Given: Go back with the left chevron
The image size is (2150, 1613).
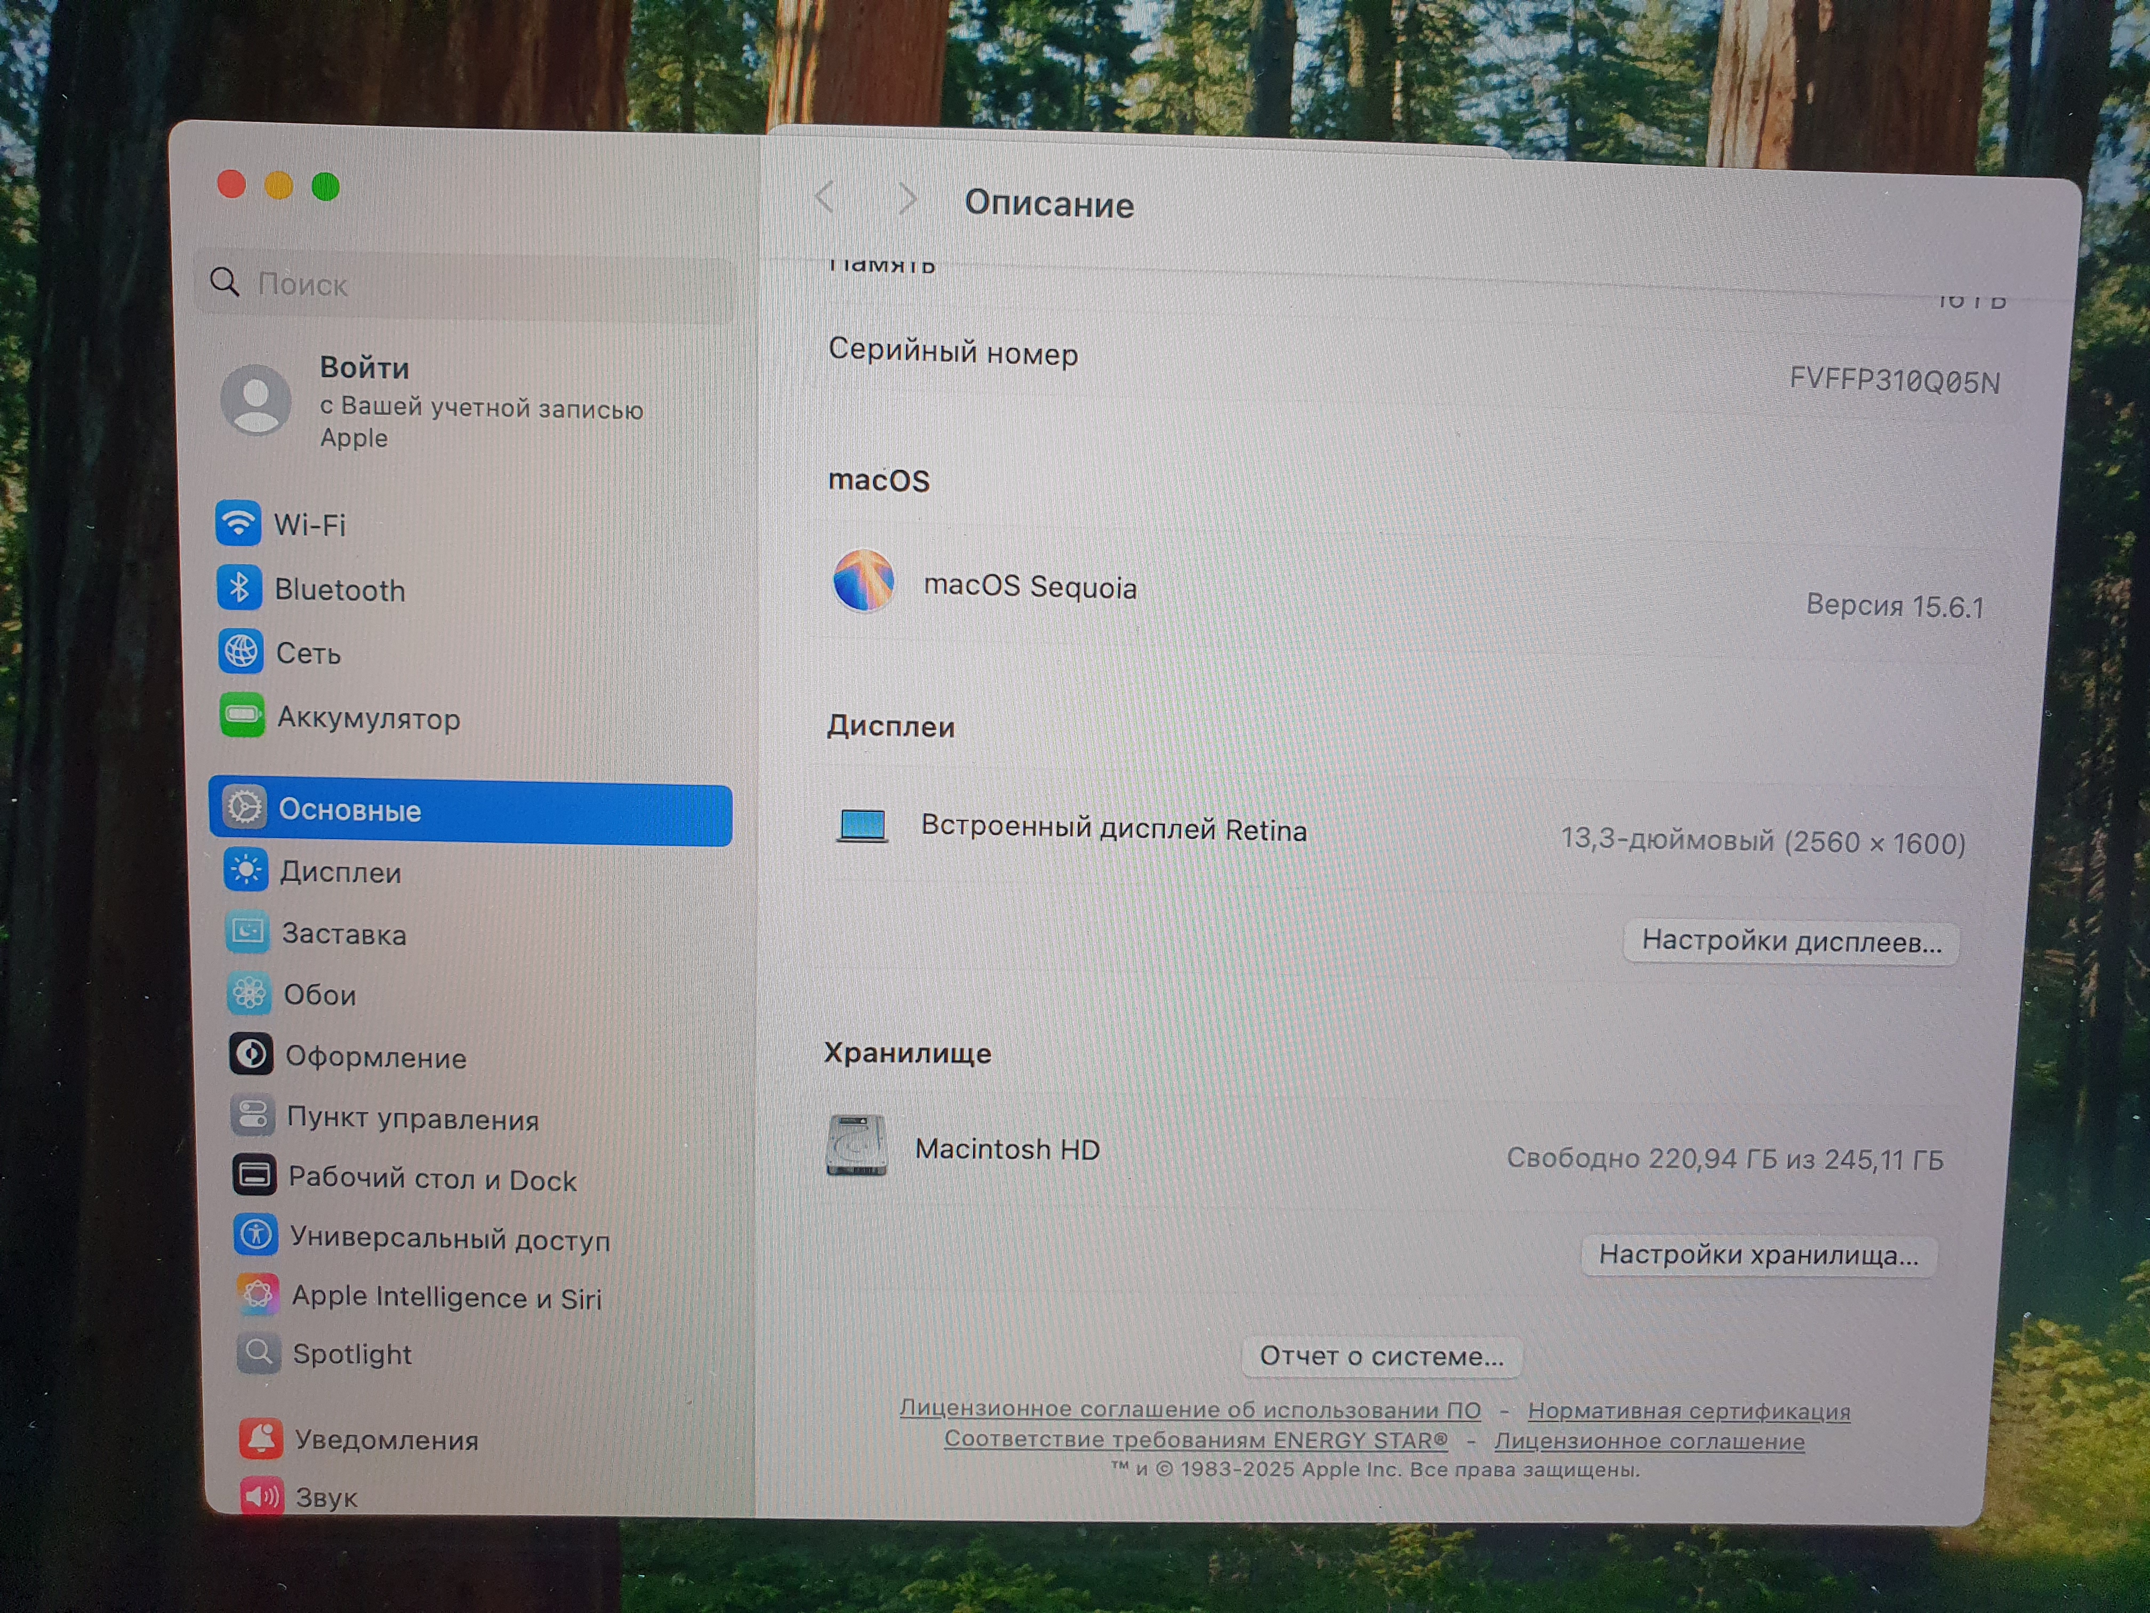Looking at the screenshot, I should (x=825, y=197).
